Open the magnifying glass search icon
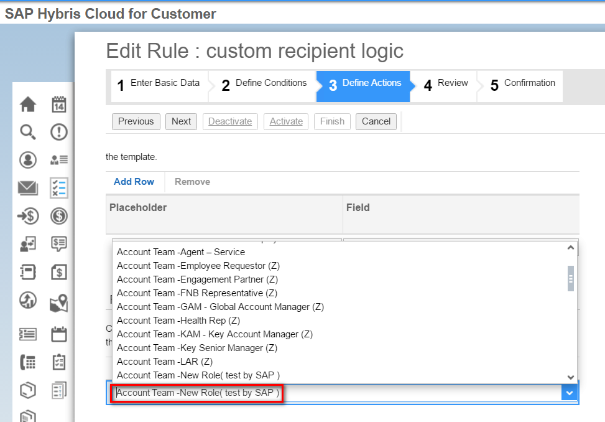This screenshot has height=422, width=605. point(28,132)
